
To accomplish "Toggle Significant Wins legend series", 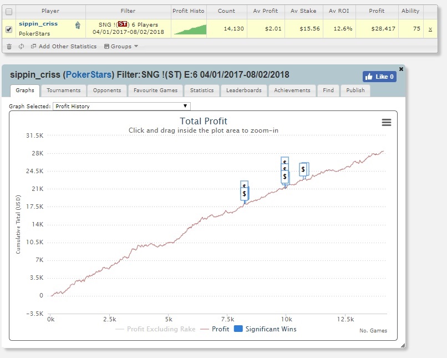I will pyautogui.click(x=265, y=329).
